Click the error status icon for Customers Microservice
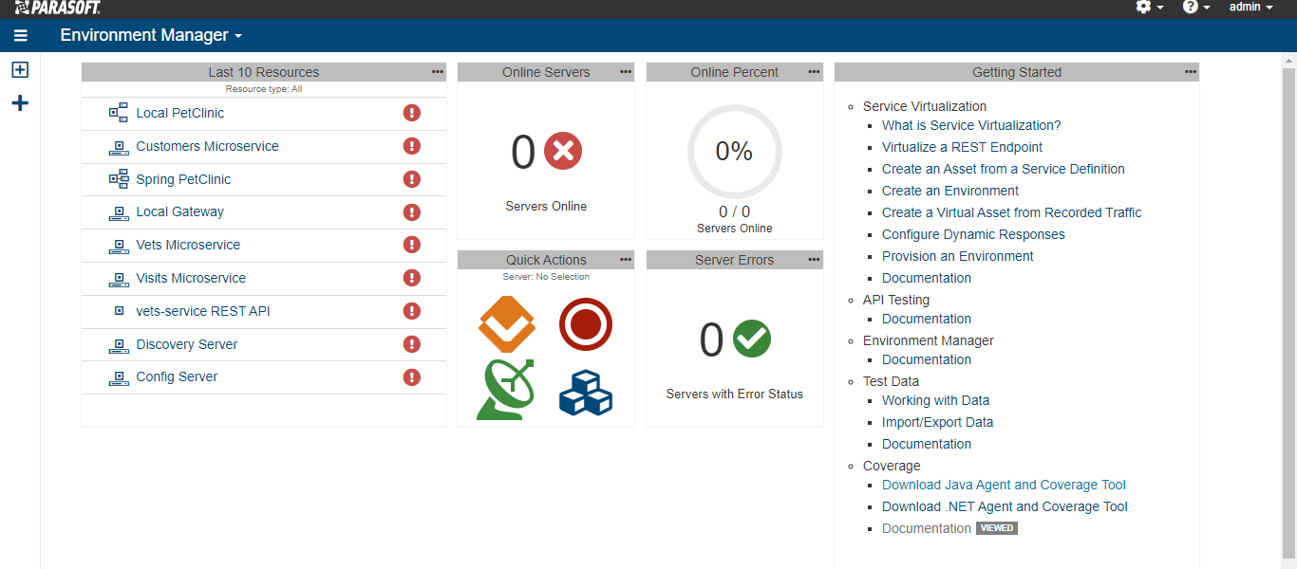This screenshot has height=569, width=1297. [412, 146]
